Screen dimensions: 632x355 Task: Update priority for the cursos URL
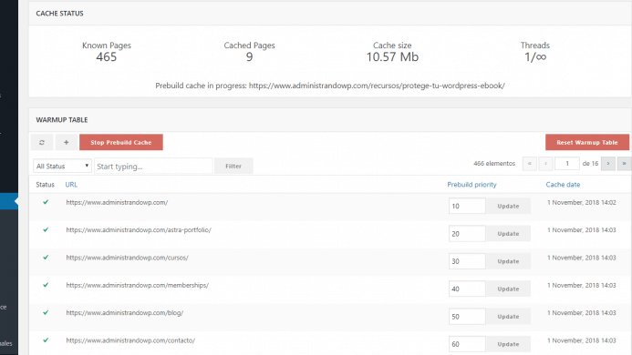(508, 261)
